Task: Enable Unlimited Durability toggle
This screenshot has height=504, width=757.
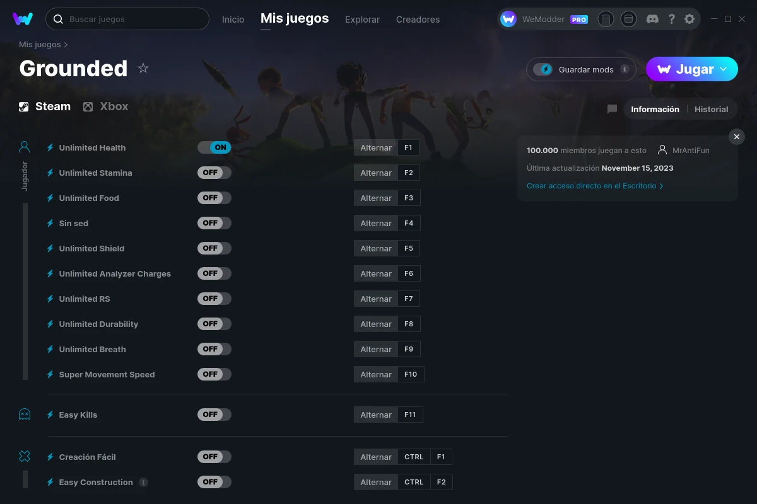Action: point(214,324)
